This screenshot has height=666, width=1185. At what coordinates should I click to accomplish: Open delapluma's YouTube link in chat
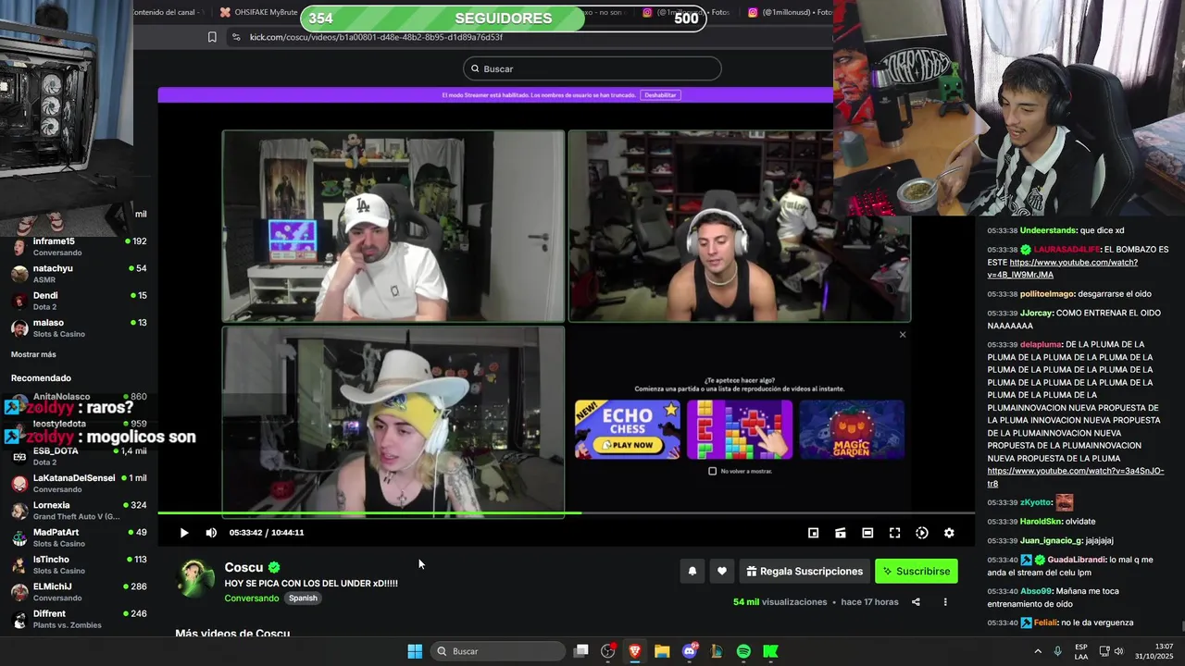click(1075, 477)
